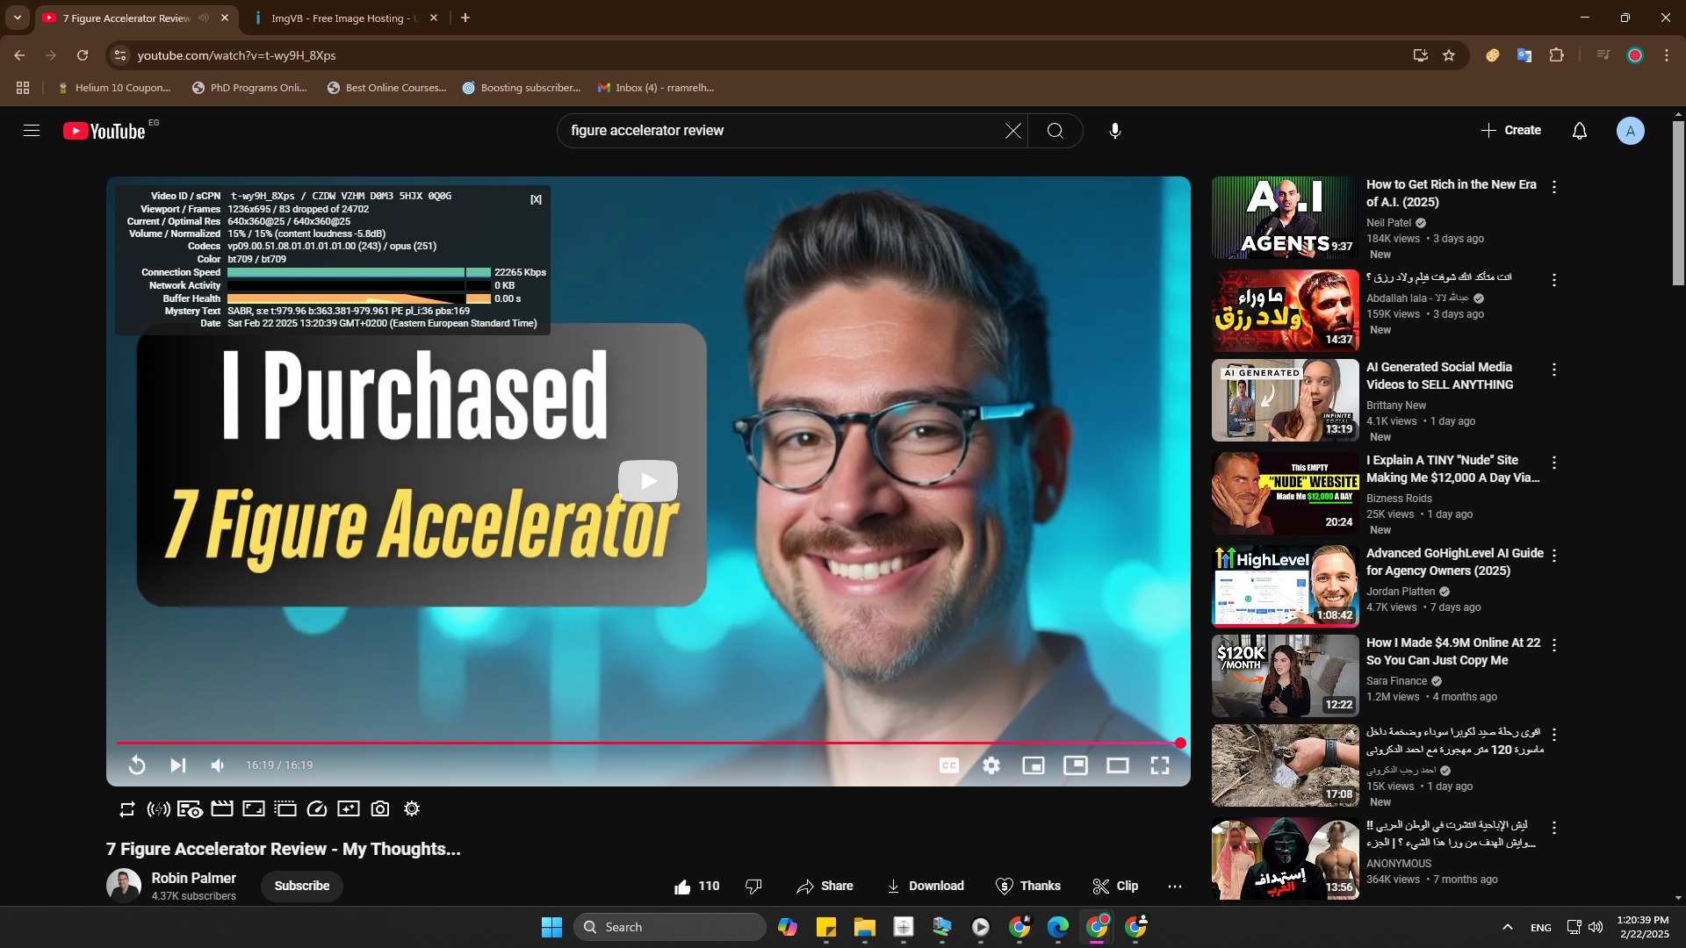Mute the video volume

(218, 765)
